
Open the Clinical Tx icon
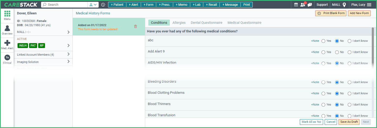pos(7,57)
